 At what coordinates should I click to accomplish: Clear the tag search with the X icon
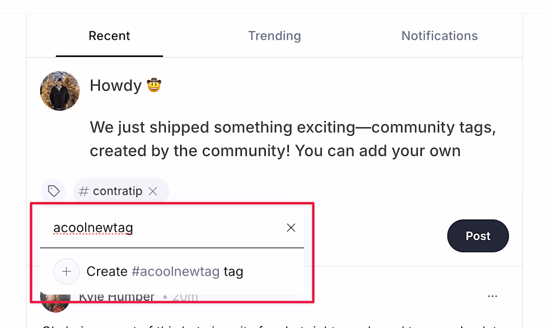click(x=291, y=228)
